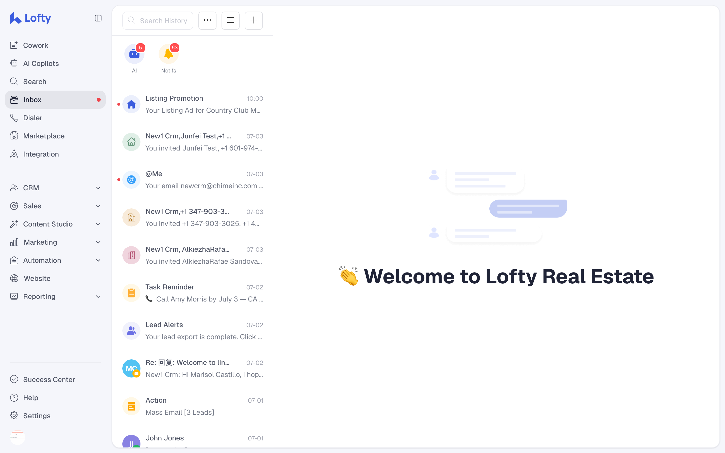Image resolution: width=725 pixels, height=453 pixels.
Task: Click the @Me at-sign avatar
Action: [131, 180]
